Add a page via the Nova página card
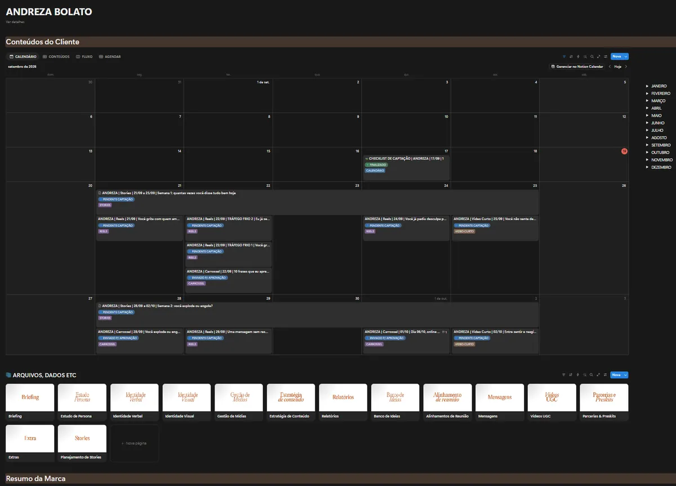This screenshot has height=486, width=676. point(135,443)
